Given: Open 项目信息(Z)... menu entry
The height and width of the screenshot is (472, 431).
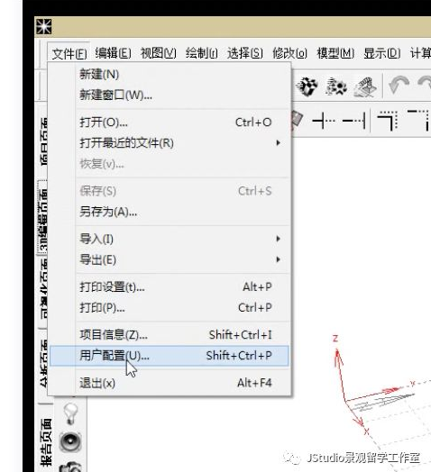Looking at the screenshot, I should [170, 335].
